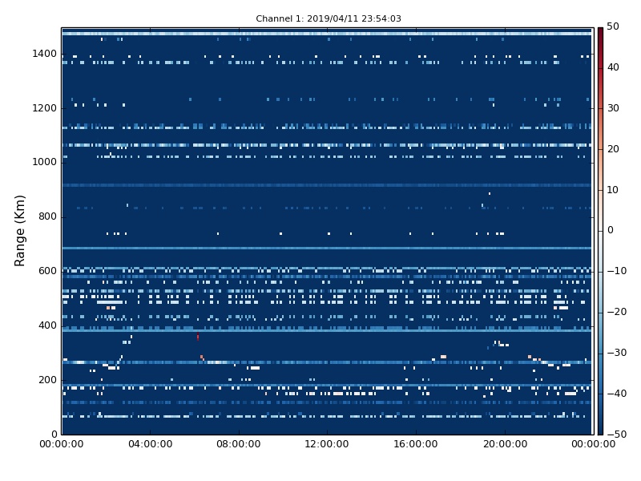Click the colorbar label 50
Image resolution: width=641 pixels, height=481 pixels.
613,26
